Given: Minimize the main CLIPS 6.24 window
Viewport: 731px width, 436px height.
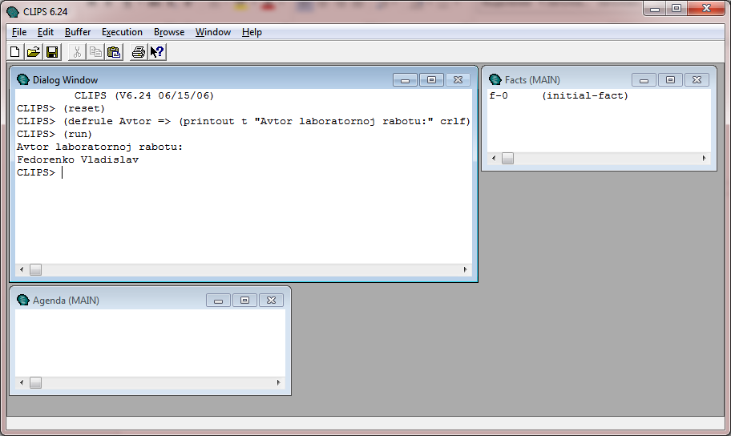Looking at the screenshot, I should (655, 8).
